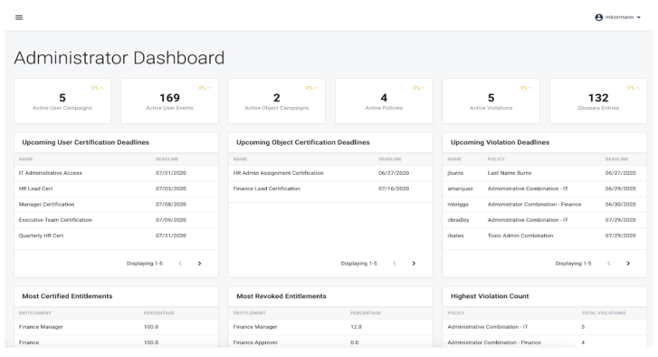Click the Upcoming Violation Deadlines panel title

click(500, 142)
